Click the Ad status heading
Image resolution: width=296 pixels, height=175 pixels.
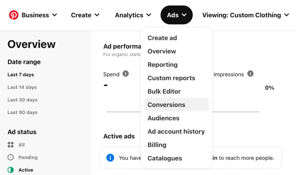22,132
